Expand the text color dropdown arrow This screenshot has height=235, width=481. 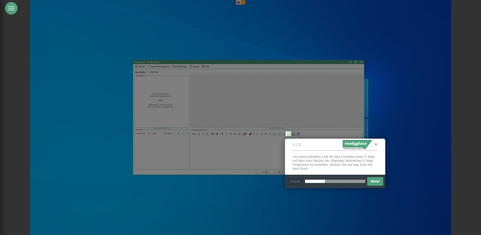pyautogui.click(x=247, y=134)
